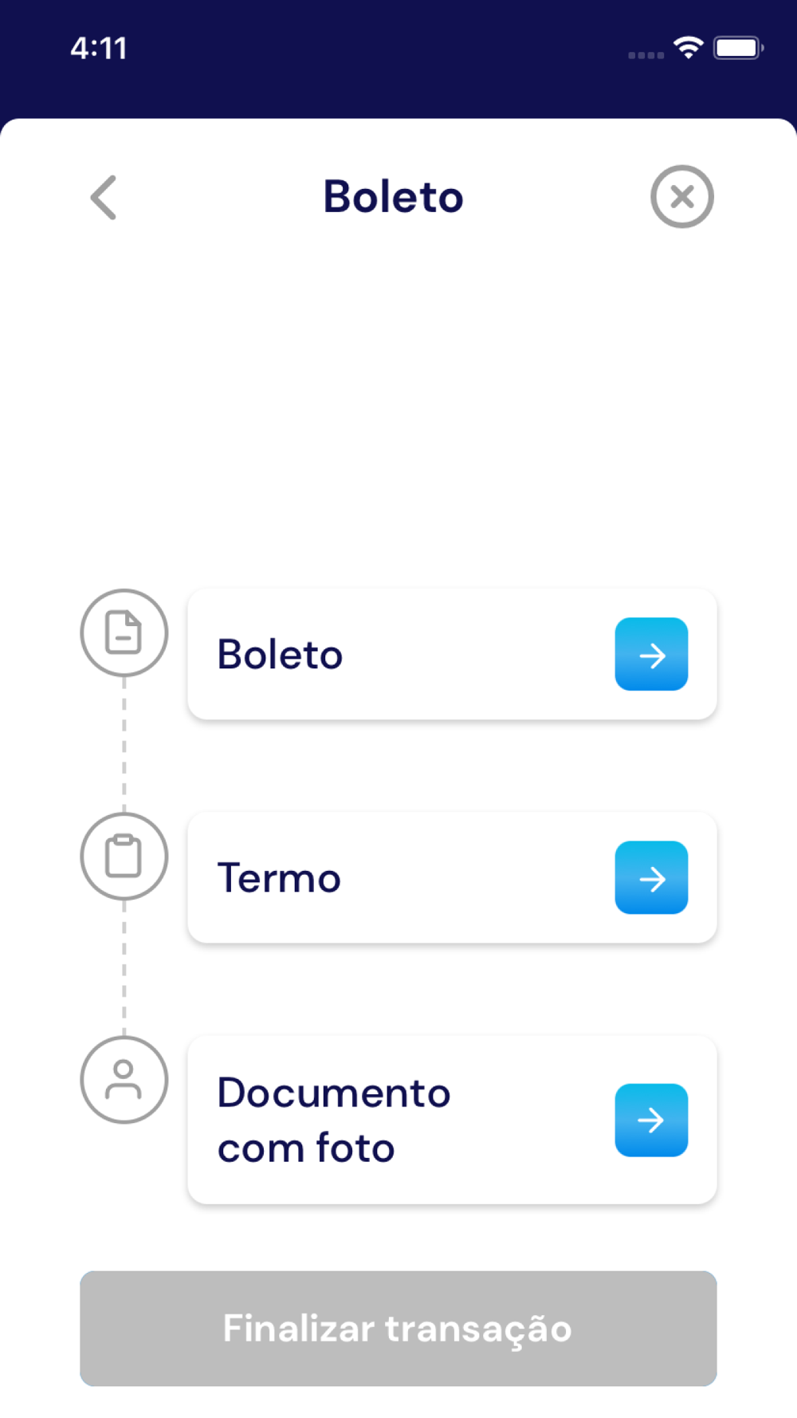Tap the battery icon in the status bar
Image resolution: width=797 pixels, height=1418 pixels.
point(738,48)
